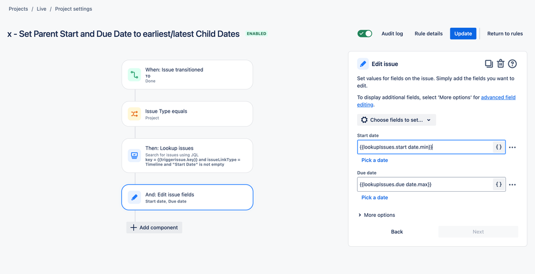Expand More options section
Screen dimensions: 535x274
click(x=376, y=215)
